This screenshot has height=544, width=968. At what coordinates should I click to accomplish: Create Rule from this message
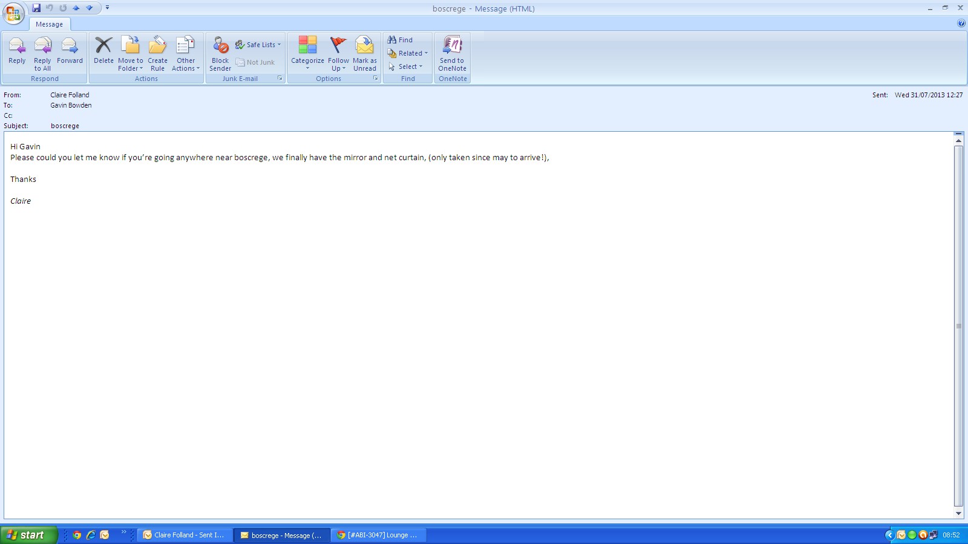157,54
